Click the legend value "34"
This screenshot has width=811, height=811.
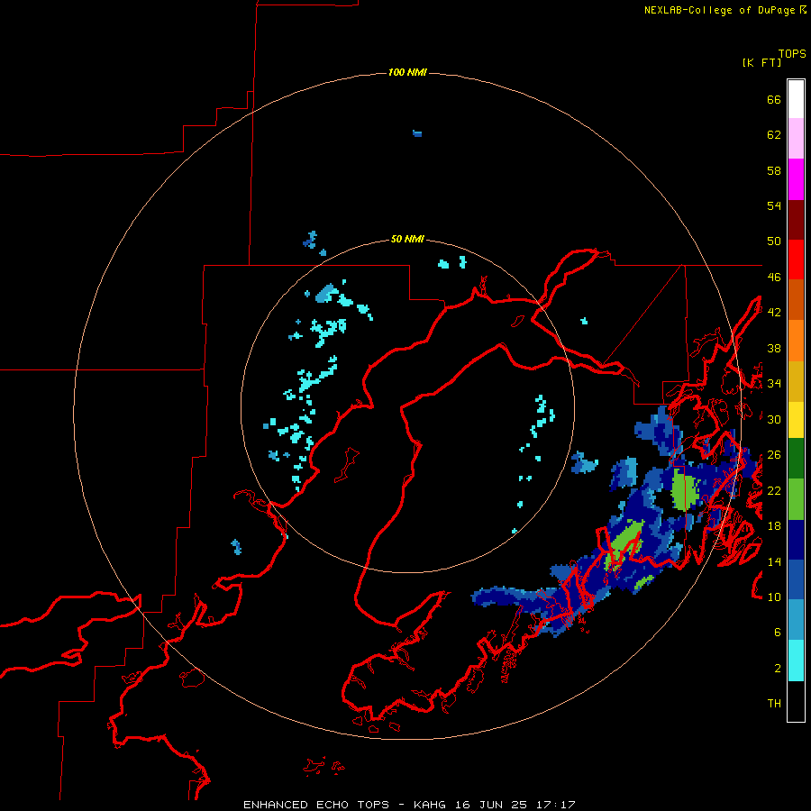pyautogui.click(x=774, y=384)
